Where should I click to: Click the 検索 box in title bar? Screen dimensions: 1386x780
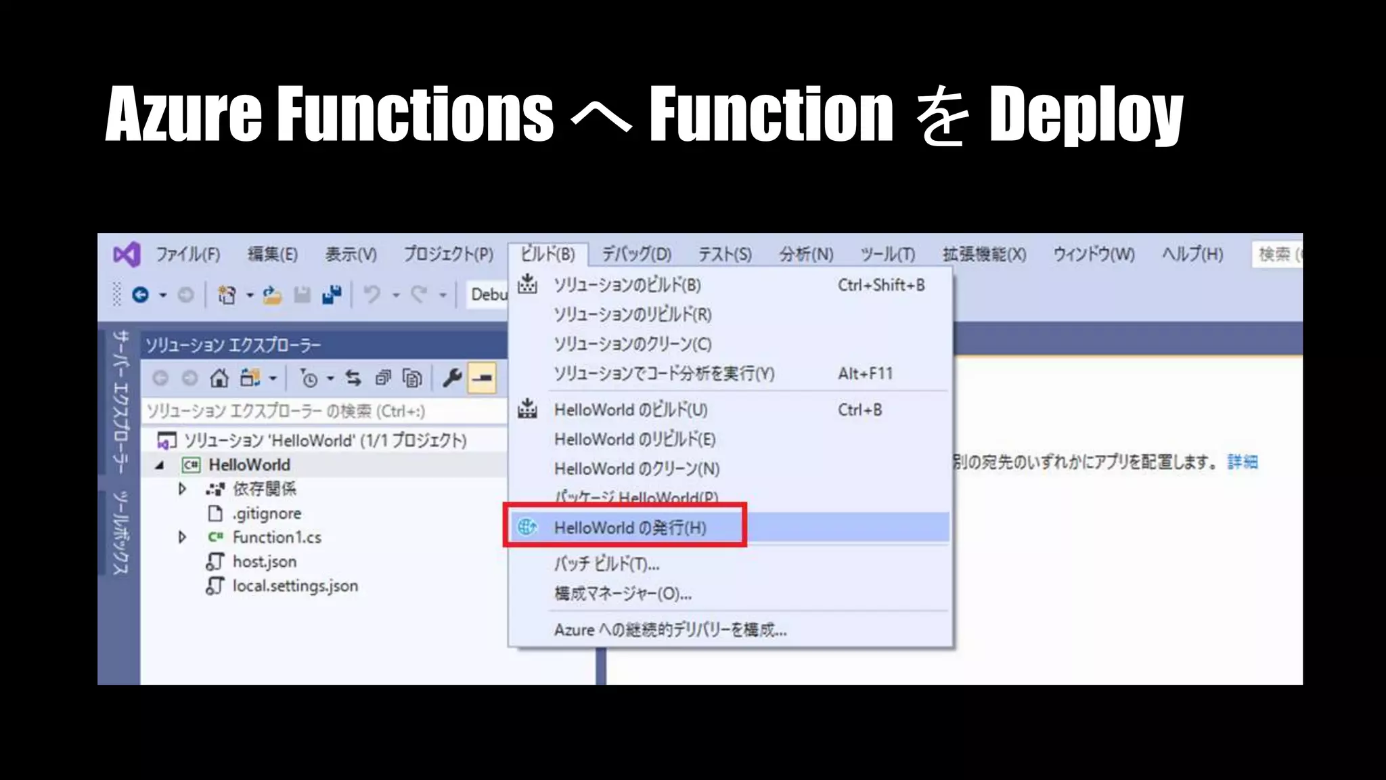tap(1276, 255)
